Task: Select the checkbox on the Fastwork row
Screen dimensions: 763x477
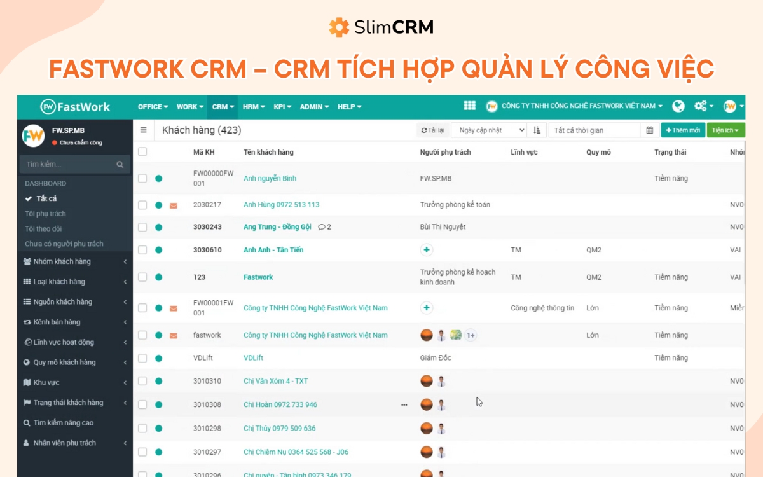Action: 142,277
